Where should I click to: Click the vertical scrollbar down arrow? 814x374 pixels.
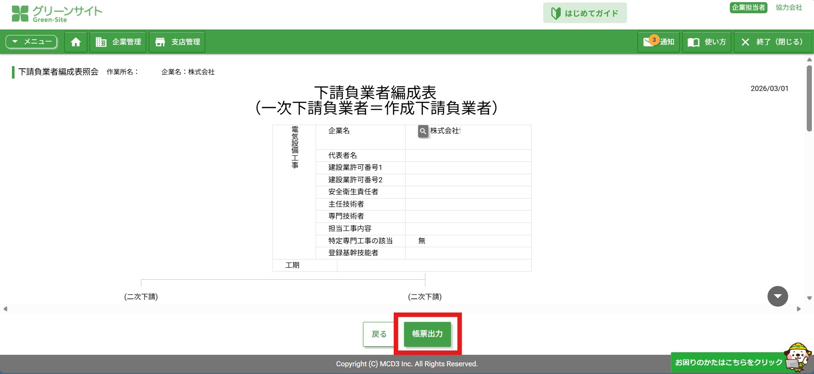(809, 298)
